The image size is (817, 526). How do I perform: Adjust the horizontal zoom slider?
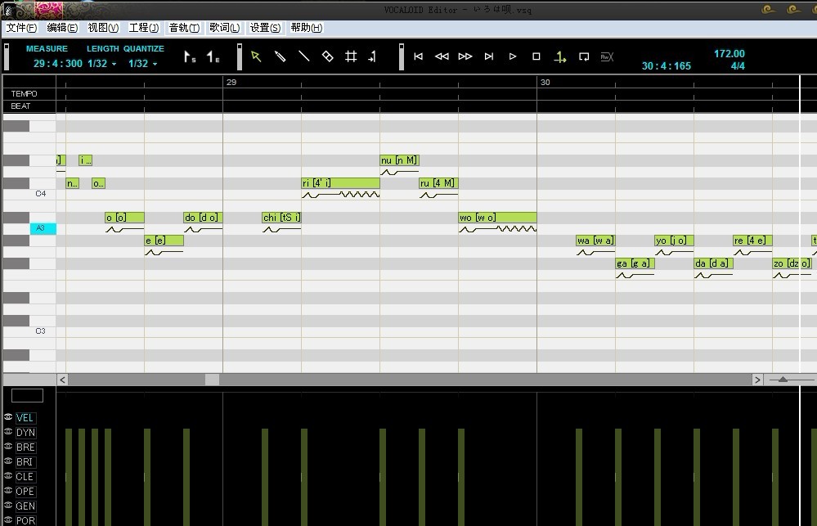pos(783,380)
